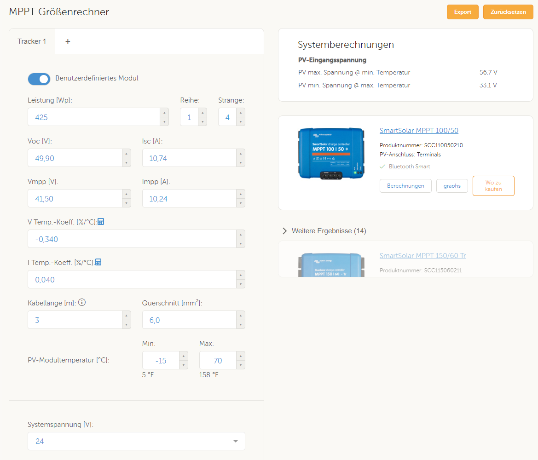Increase Impp [A] value

[241, 194]
